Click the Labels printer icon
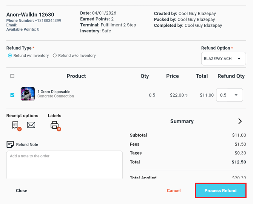The height and width of the screenshot is (204, 253). point(55,125)
